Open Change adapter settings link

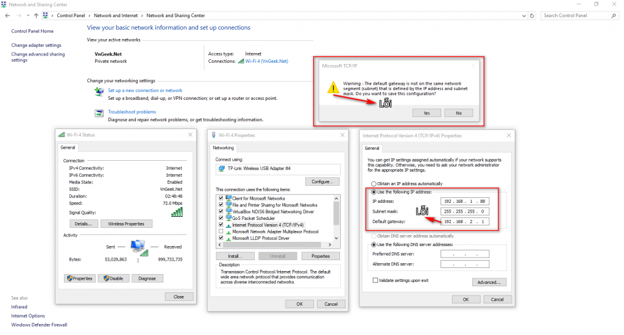pos(36,45)
